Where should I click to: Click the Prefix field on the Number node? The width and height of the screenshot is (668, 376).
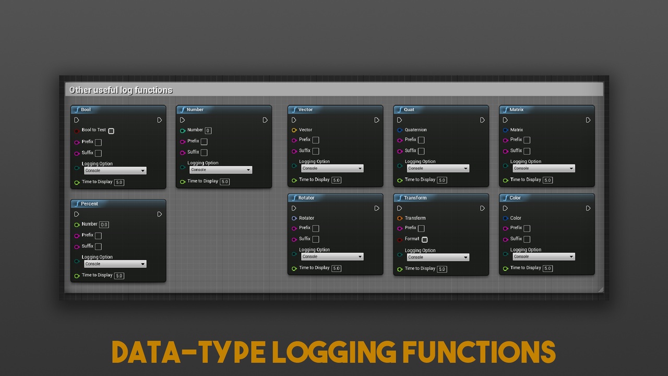[204, 141]
